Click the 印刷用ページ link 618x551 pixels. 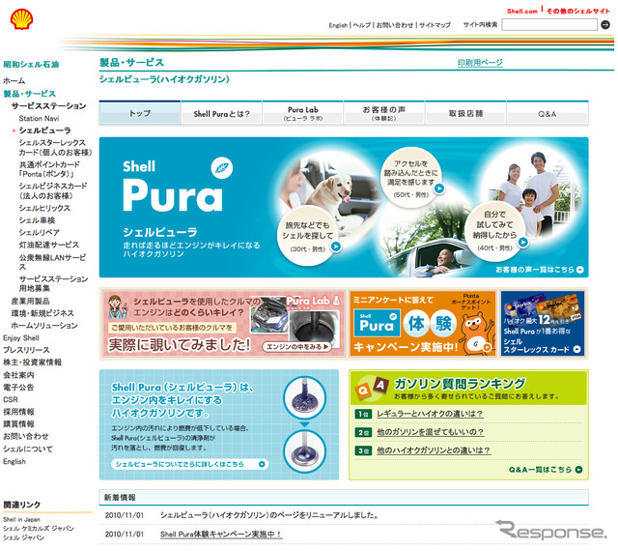point(480,63)
